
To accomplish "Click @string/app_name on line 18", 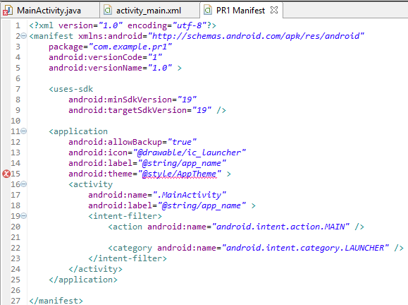I will click(202, 205).
